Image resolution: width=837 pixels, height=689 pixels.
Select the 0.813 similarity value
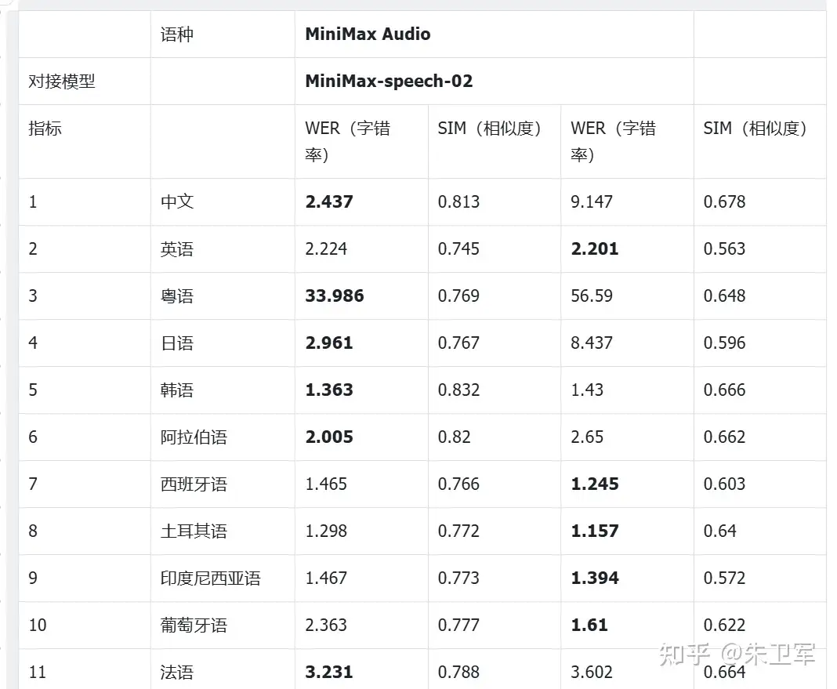458,201
